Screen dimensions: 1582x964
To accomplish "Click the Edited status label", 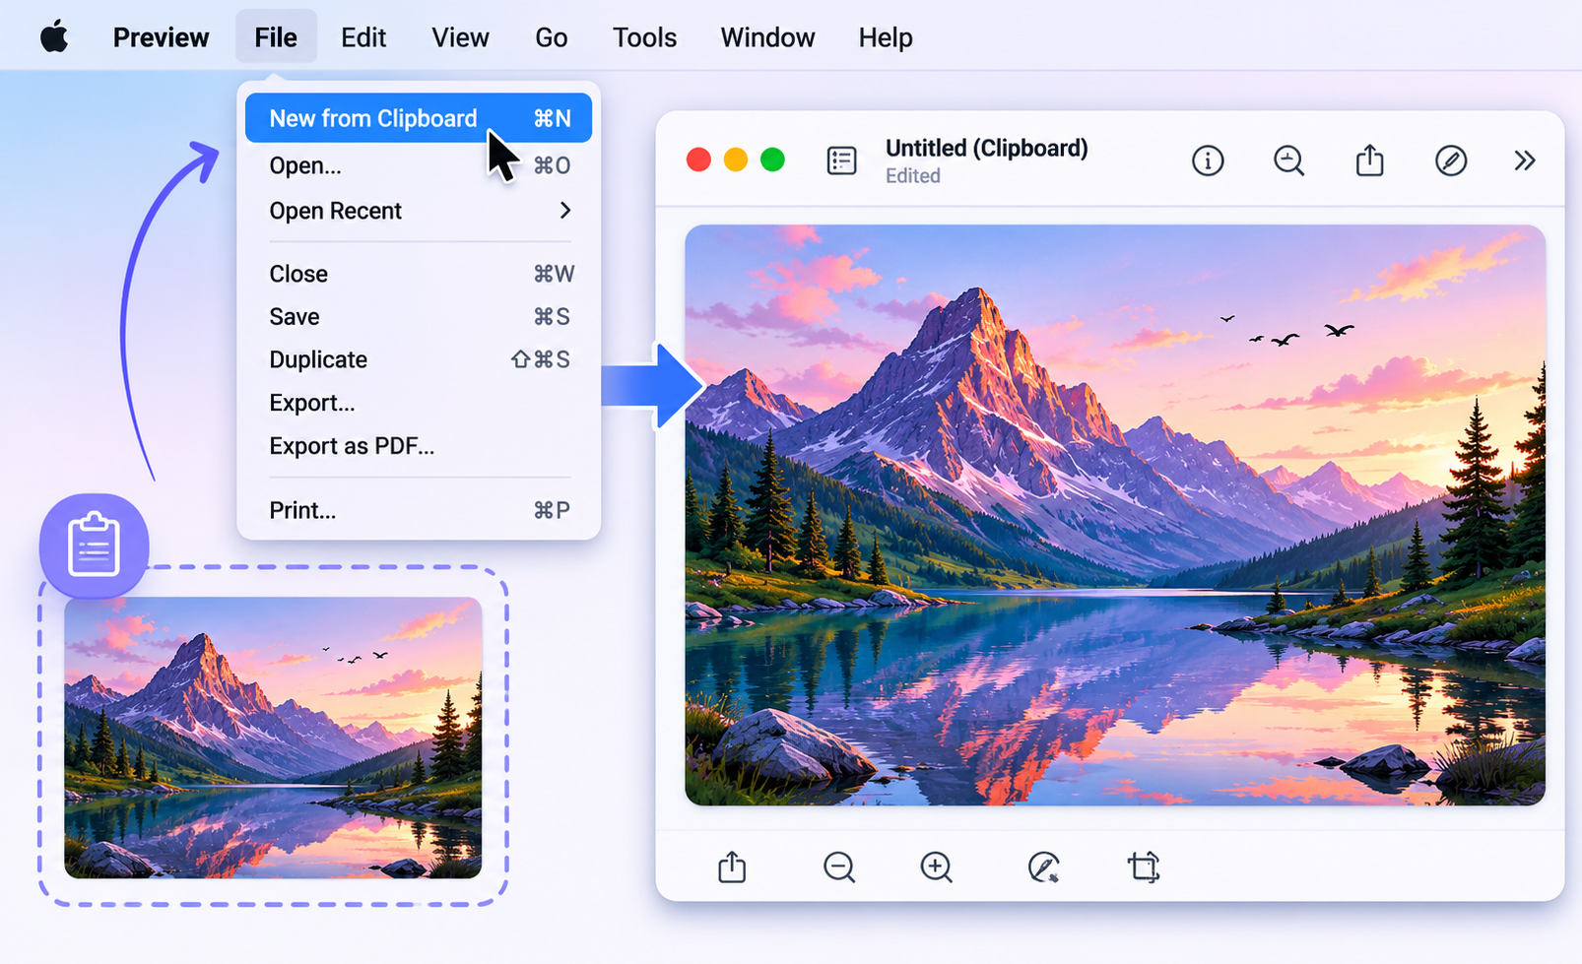I will click(913, 176).
